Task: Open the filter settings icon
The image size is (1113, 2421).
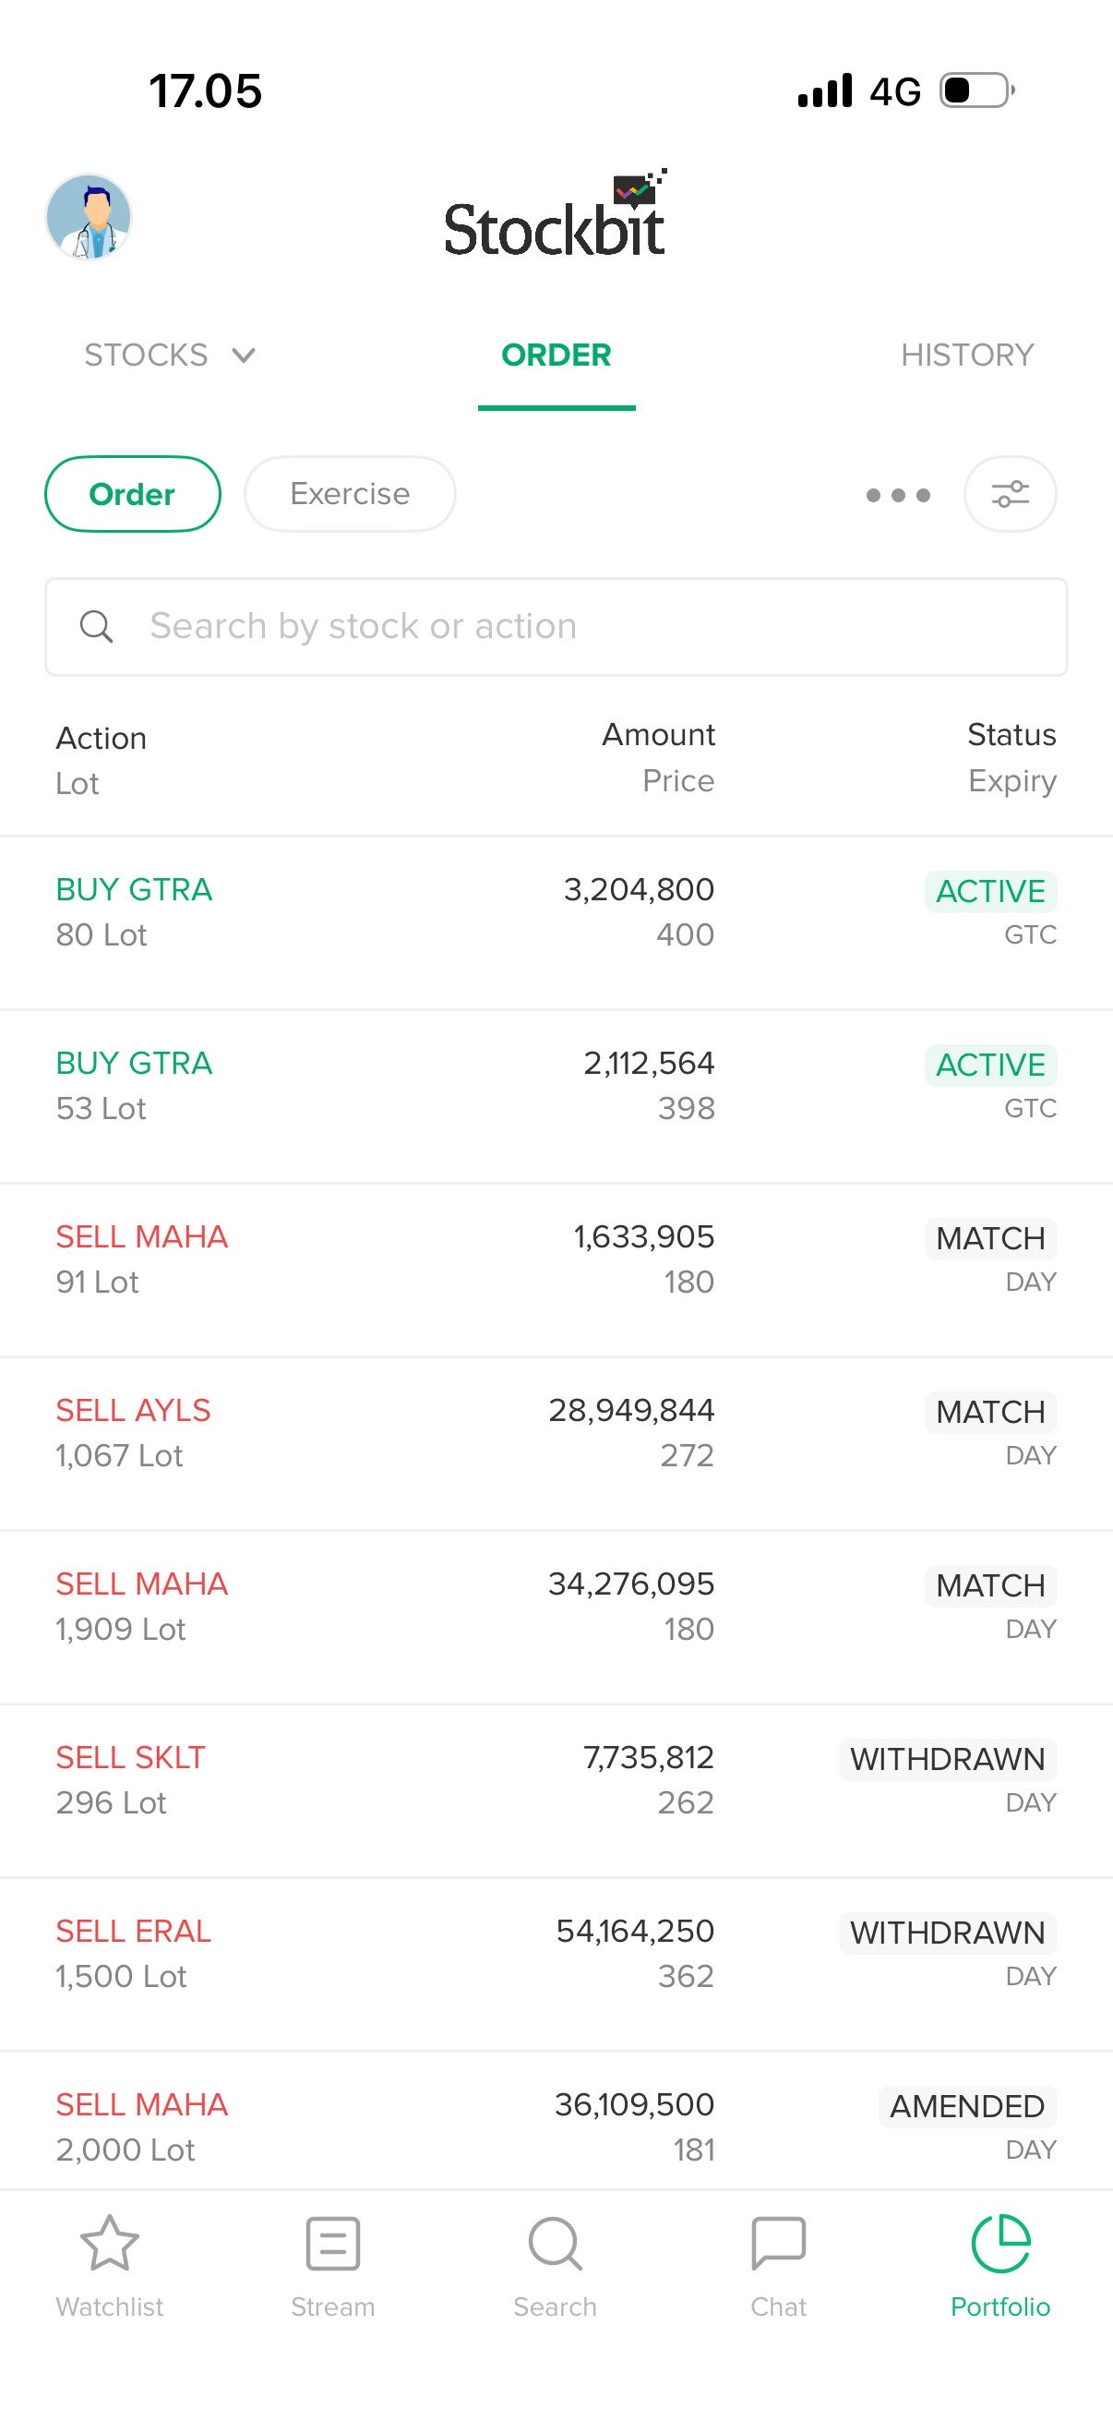Action: 1010,494
